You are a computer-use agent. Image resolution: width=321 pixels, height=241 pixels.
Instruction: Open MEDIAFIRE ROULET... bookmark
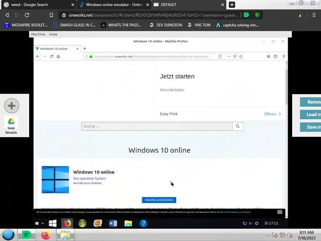(26, 25)
